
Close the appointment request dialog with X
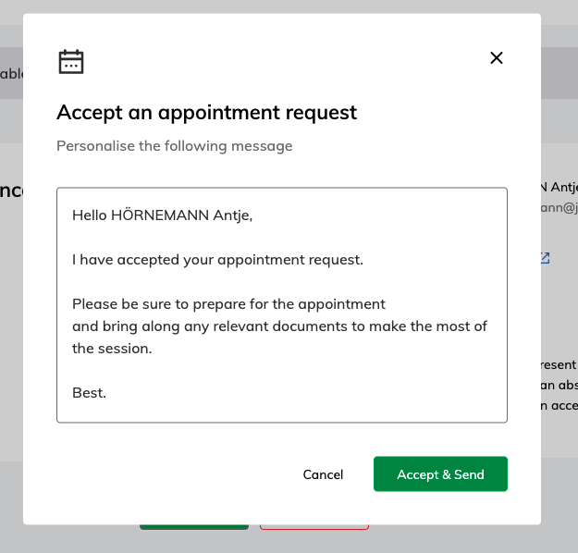point(497,58)
